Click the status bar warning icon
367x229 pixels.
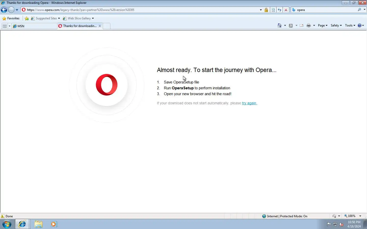click(3, 216)
